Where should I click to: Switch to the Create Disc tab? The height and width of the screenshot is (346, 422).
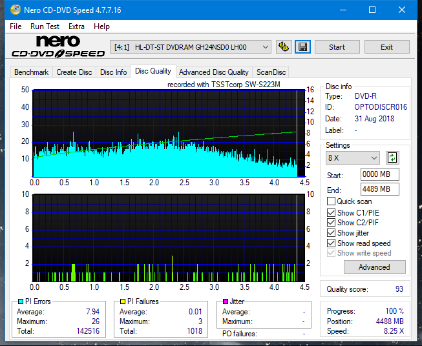point(74,72)
